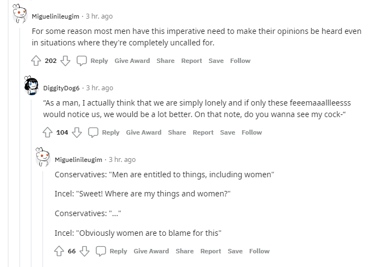
Task: Downvote DiggityDog6's comment with 104 points
Action: pos(77,132)
